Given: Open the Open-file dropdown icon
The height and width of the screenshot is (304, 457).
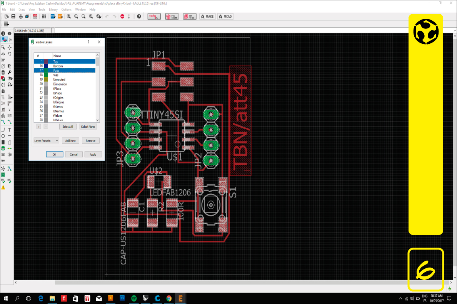Looking at the screenshot, I should (7, 17).
